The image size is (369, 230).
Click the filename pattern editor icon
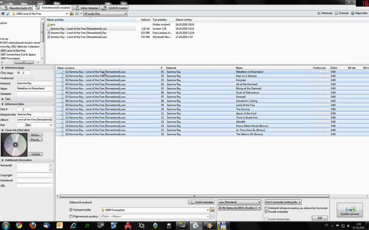tap(212, 216)
